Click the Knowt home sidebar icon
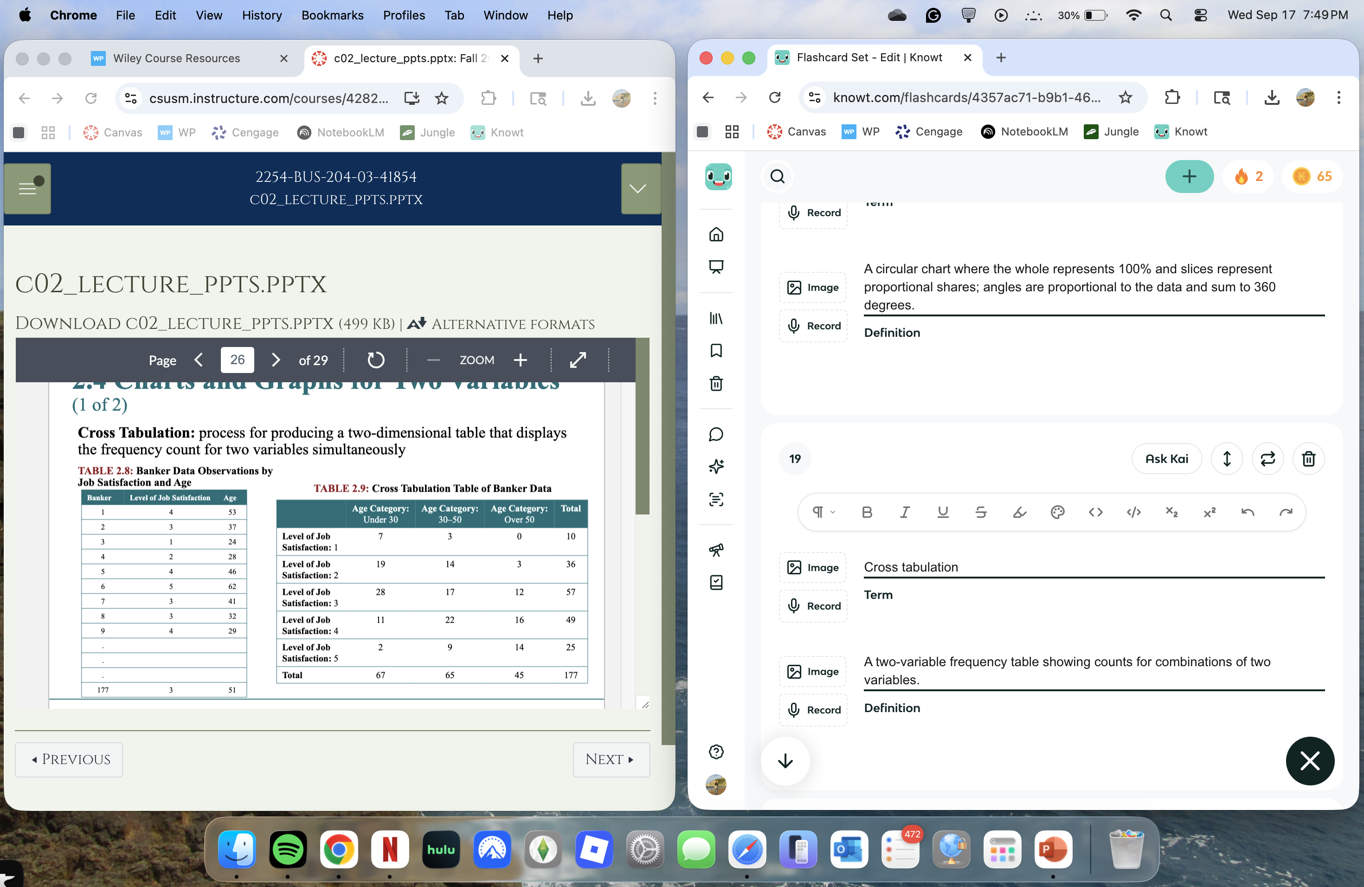1364x887 pixels. point(716,234)
